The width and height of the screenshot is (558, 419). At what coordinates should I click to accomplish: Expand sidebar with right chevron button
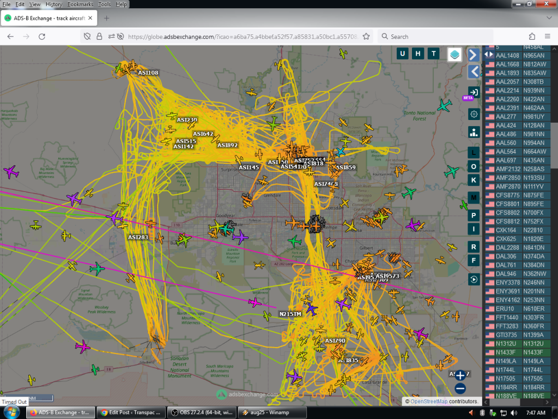[474, 55]
